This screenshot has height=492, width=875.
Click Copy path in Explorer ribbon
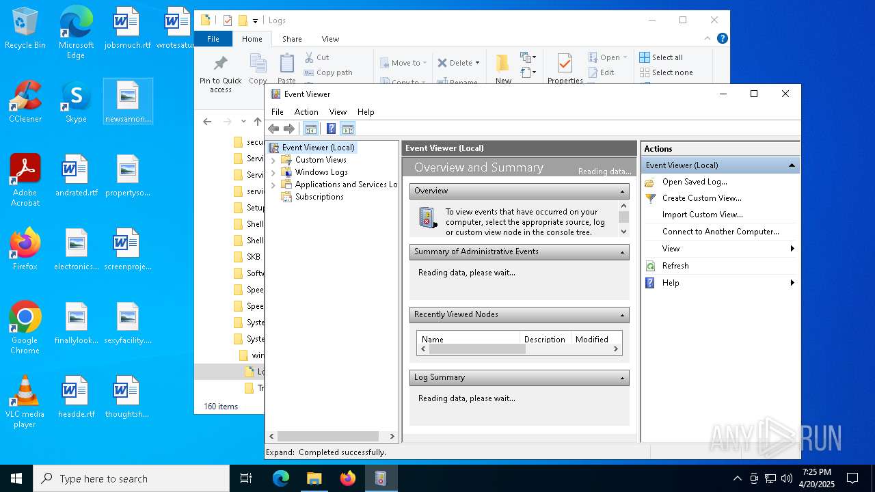(x=328, y=72)
